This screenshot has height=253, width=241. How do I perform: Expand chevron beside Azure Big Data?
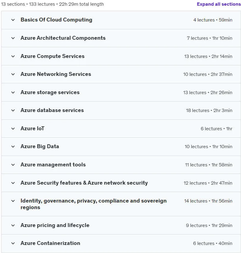click(13, 147)
